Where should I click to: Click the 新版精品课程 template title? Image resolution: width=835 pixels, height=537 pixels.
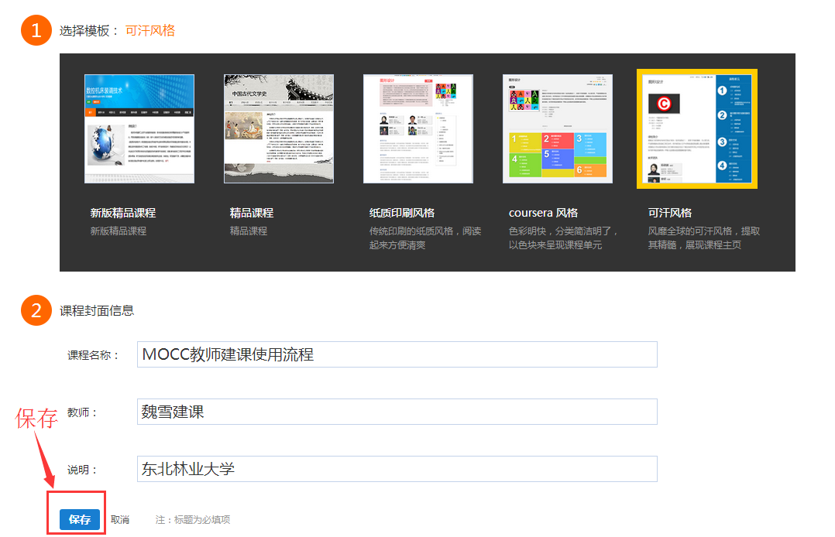click(x=123, y=213)
